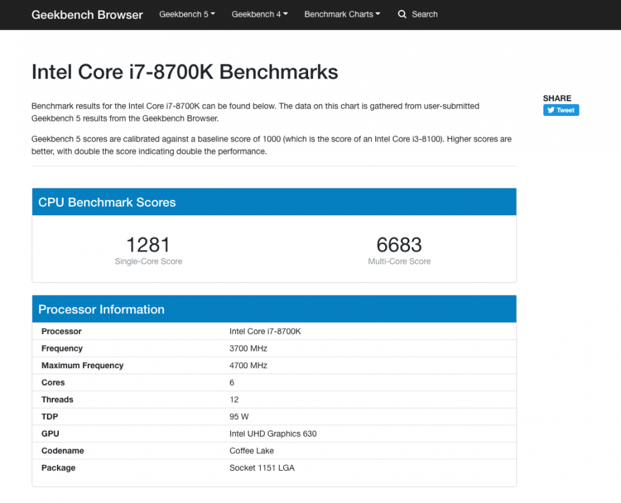Click the 4700 MHz value

(249, 366)
